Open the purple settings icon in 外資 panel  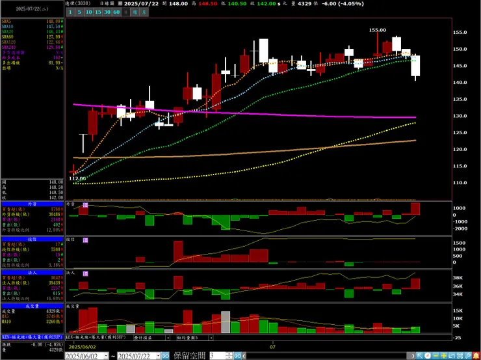click(x=85, y=205)
